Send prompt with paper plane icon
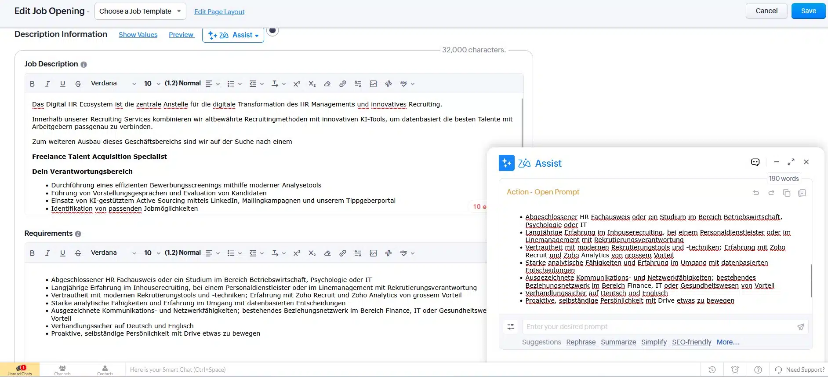Viewport: 828px width, 377px height. [x=800, y=327]
